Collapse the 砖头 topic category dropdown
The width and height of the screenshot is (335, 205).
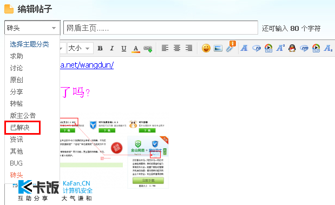(32, 28)
